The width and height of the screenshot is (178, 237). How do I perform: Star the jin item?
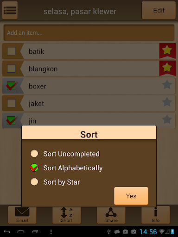pos(167,119)
